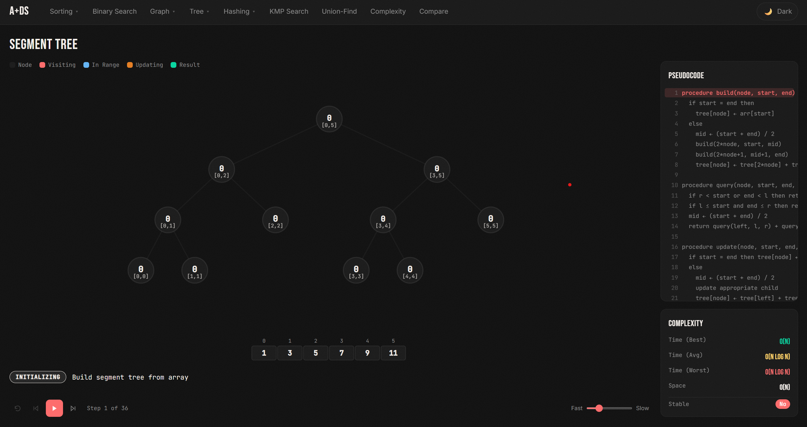Image resolution: width=807 pixels, height=427 pixels.
Task: Toggle the In Range legend color
Action: [x=85, y=65]
